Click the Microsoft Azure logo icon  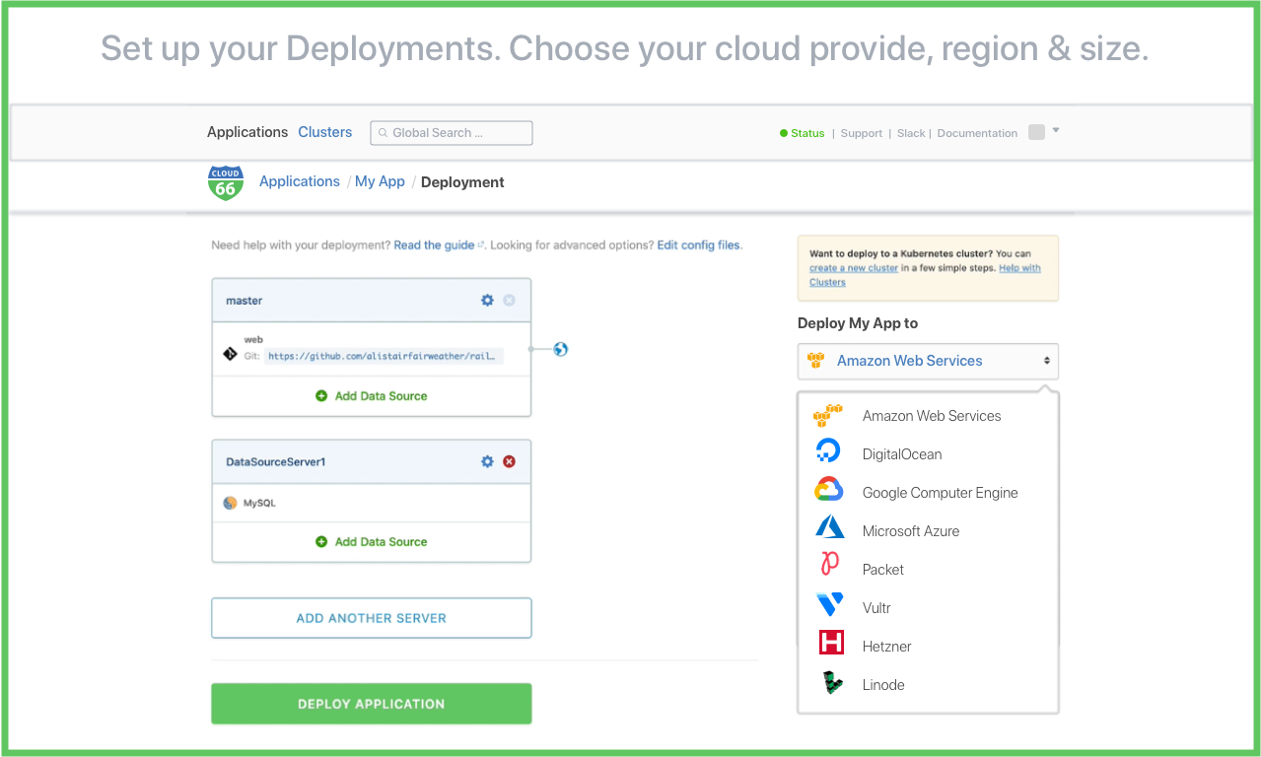click(830, 527)
